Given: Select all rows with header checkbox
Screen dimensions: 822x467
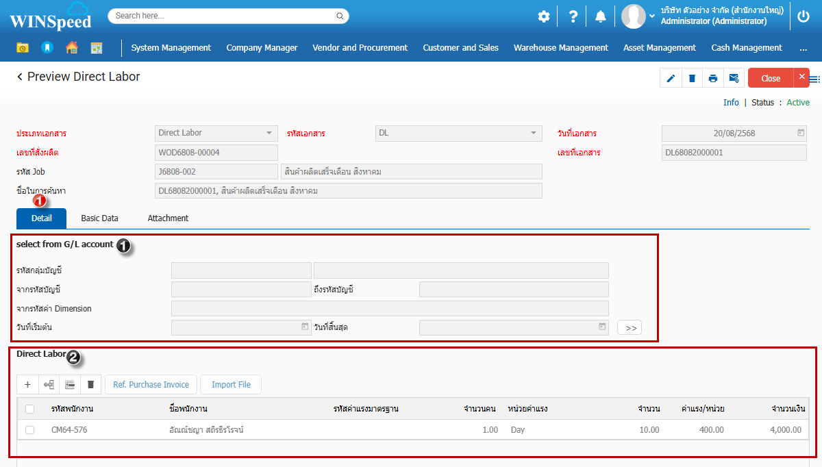Looking at the screenshot, I should coord(29,409).
